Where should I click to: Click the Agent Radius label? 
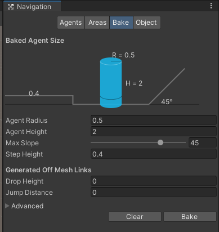click(x=26, y=121)
